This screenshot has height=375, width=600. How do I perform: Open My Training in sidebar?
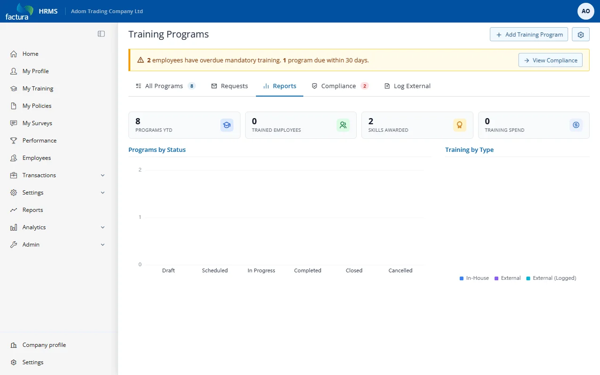(59, 89)
